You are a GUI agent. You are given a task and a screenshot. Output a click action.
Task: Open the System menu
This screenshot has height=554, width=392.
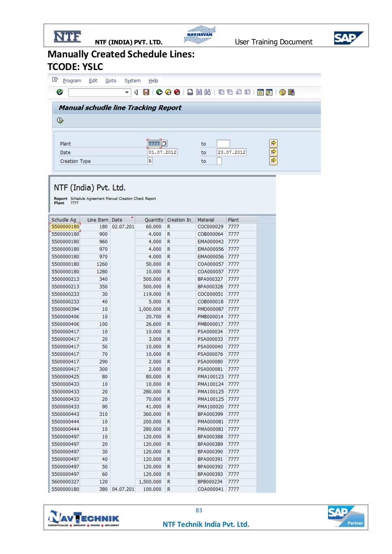[132, 81]
